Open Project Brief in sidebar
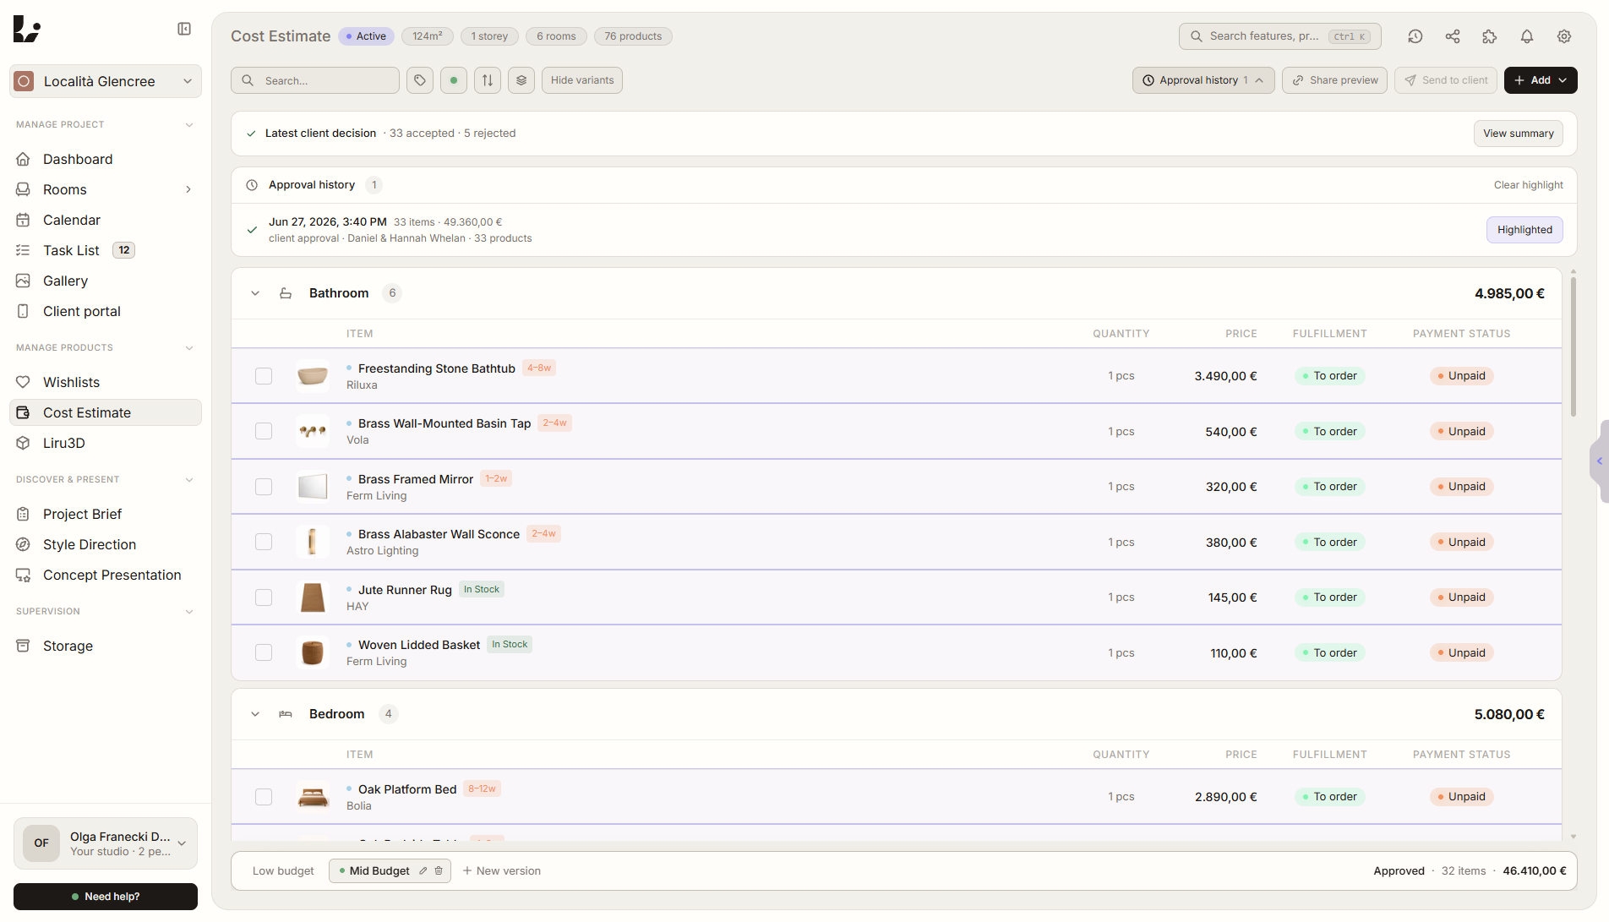Image resolution: width=1609 pixels, height=922 pixels. (106, 514)
